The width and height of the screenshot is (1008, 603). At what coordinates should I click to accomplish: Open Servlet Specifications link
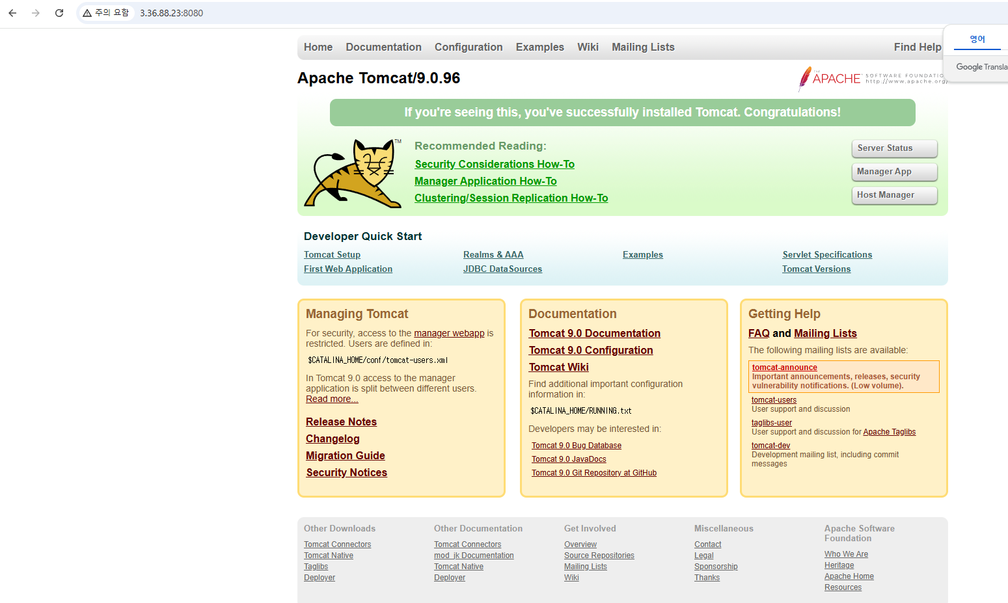tap(827, 254)
